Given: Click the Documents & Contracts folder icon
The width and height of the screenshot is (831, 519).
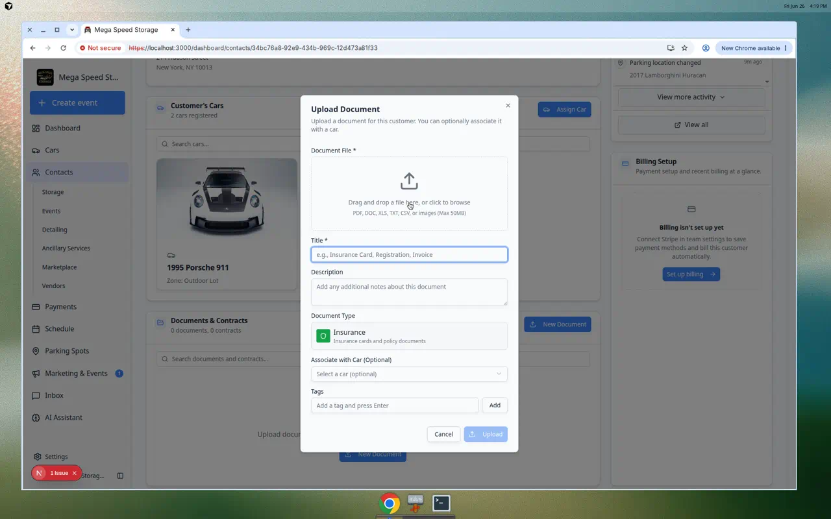Looking at the screenshot, I should point(160,322).
